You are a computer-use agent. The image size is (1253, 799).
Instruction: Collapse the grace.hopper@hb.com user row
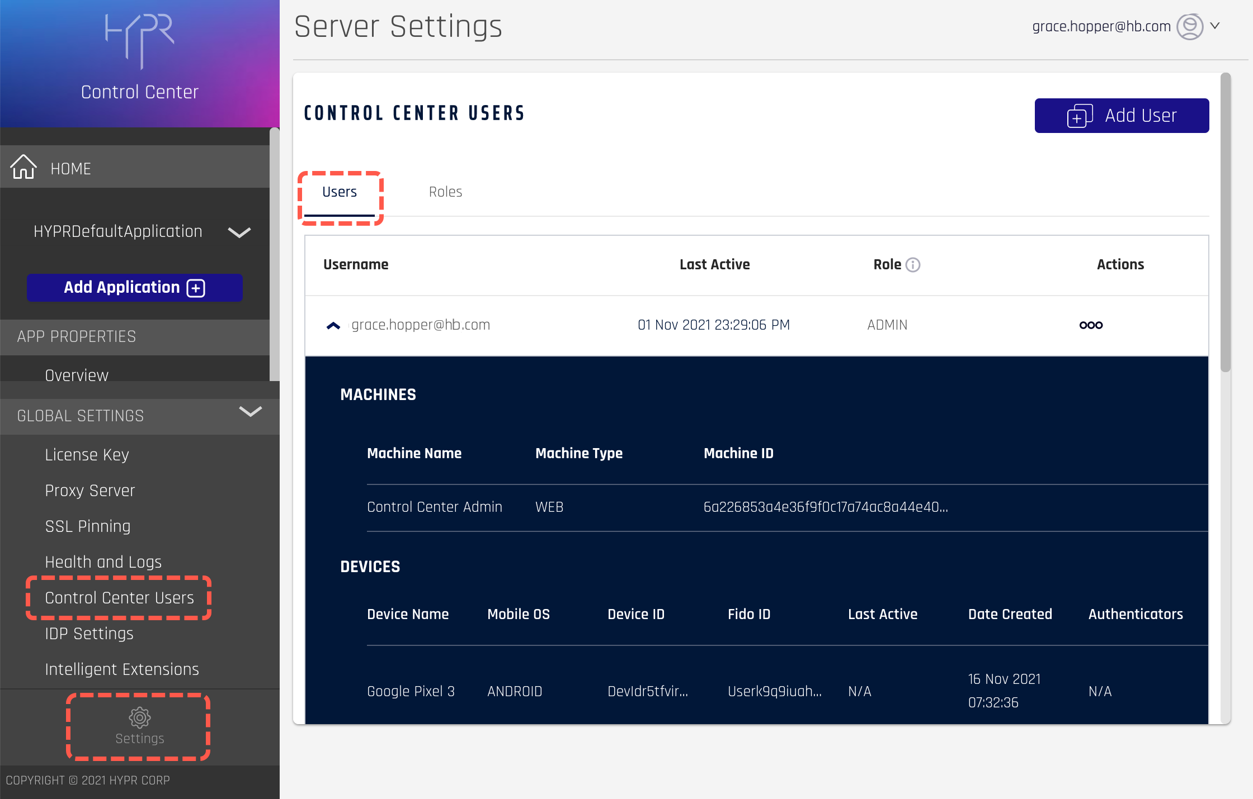pyautogui.click(x=333, y=325)
